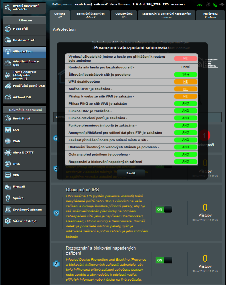This screenshot has width=226, height=285.
Task: Open the Firewall settings
Action: (23, 187)
